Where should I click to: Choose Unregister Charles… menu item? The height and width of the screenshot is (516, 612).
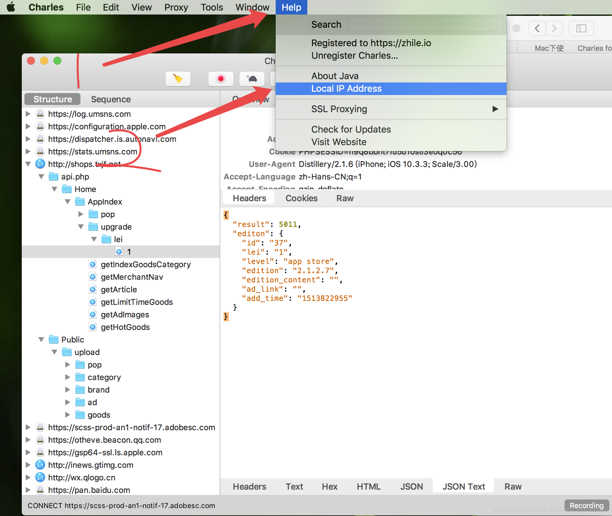pyautogui.click(x=391, y=55)
